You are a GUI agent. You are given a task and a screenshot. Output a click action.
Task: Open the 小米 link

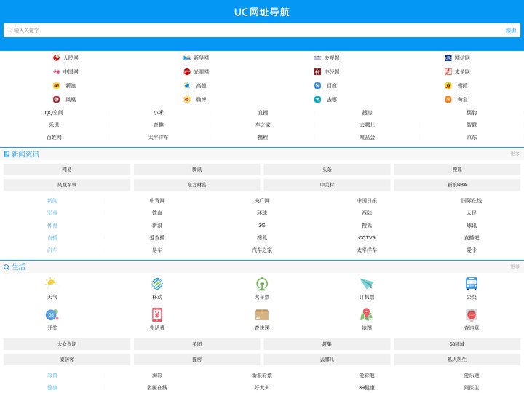pos(159,113)
